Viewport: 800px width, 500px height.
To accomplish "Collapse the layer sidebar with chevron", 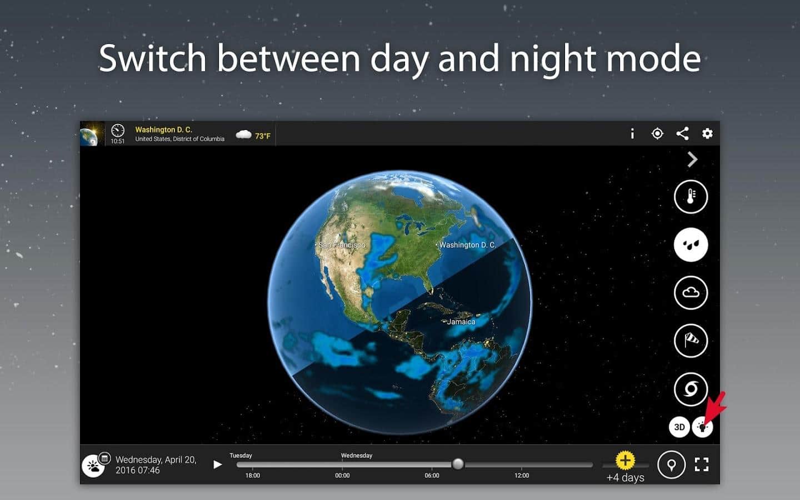I will tap(692, 160).
